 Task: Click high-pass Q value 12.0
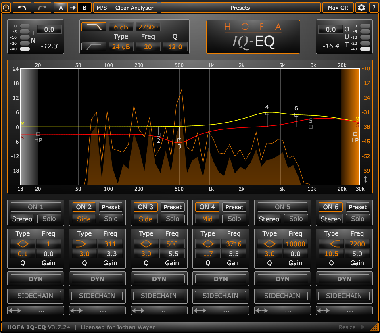pyautogui.click(x=175, y=47)
